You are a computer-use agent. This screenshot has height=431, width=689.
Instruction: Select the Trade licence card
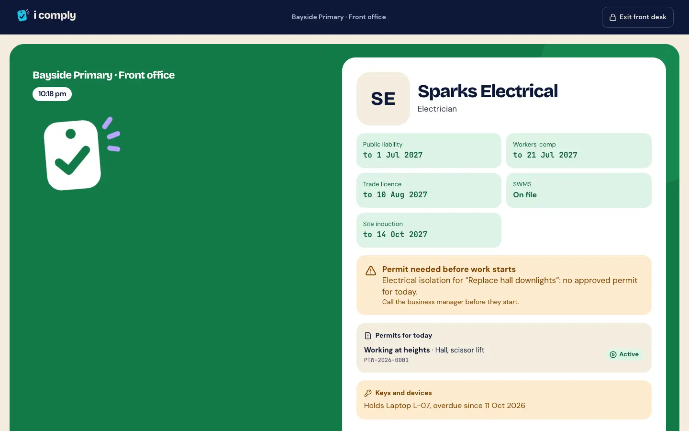429,190
